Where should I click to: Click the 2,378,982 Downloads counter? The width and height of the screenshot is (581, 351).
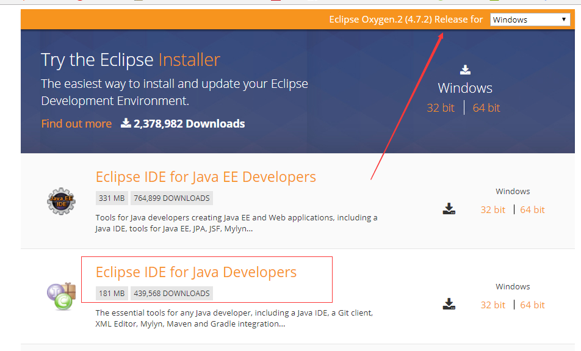pos(189,123)
